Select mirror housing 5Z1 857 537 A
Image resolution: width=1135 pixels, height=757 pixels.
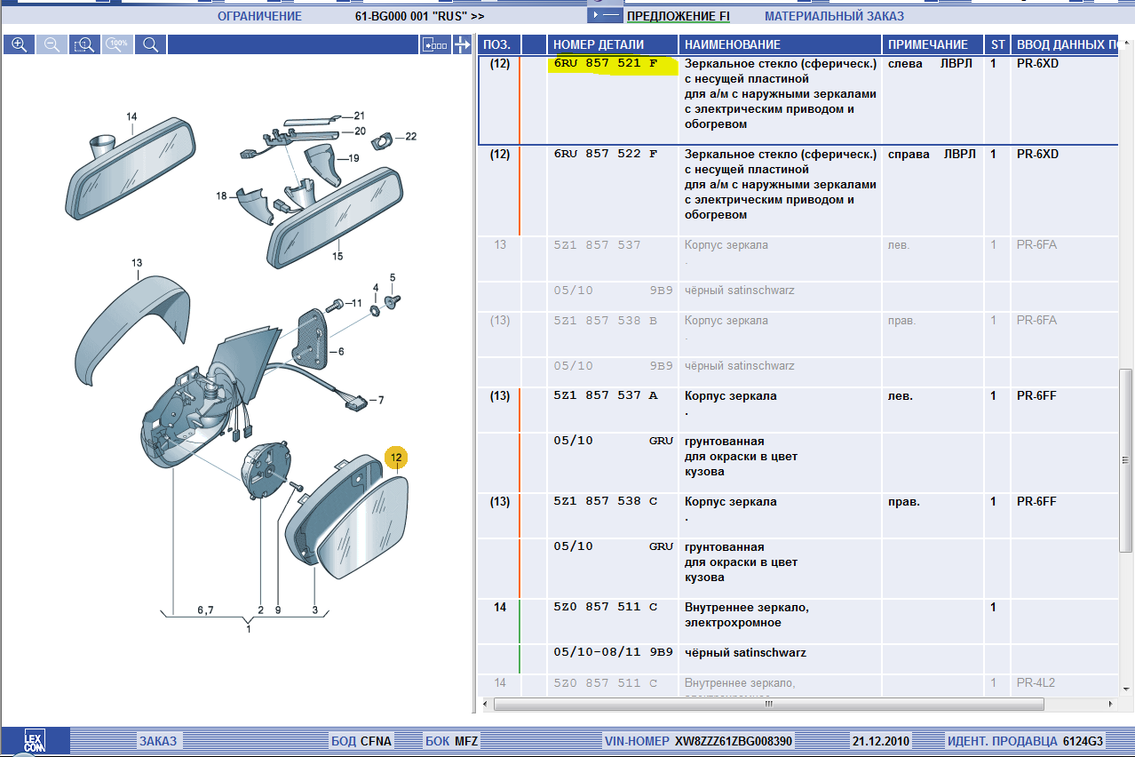[605, 396]
